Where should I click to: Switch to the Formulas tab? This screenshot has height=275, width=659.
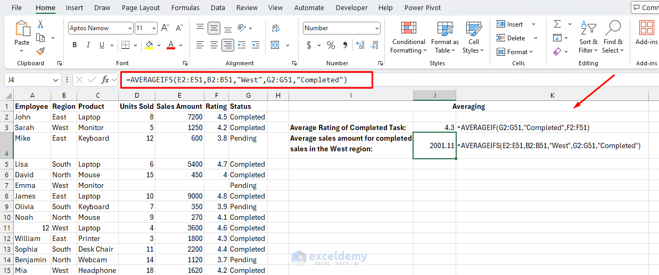click(x=185, y=7)
